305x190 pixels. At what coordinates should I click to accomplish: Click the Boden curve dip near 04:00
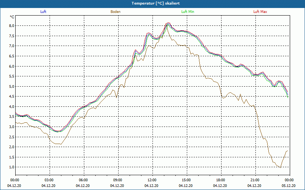(61, 144)
